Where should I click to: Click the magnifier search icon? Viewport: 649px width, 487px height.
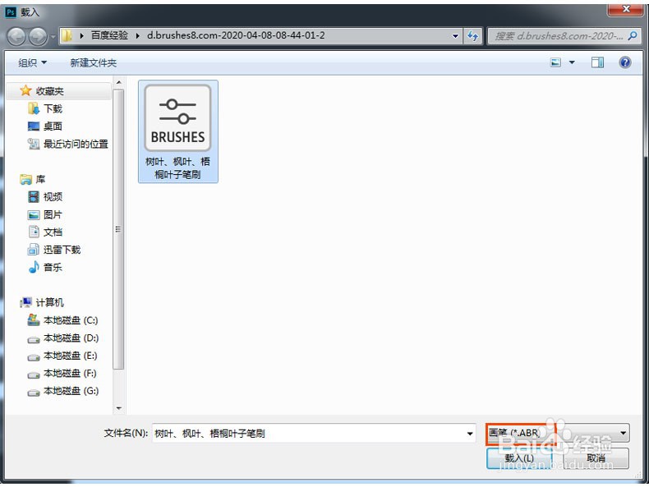[x=633, y=36]
